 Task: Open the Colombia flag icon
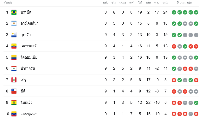[x=14, y=57]
